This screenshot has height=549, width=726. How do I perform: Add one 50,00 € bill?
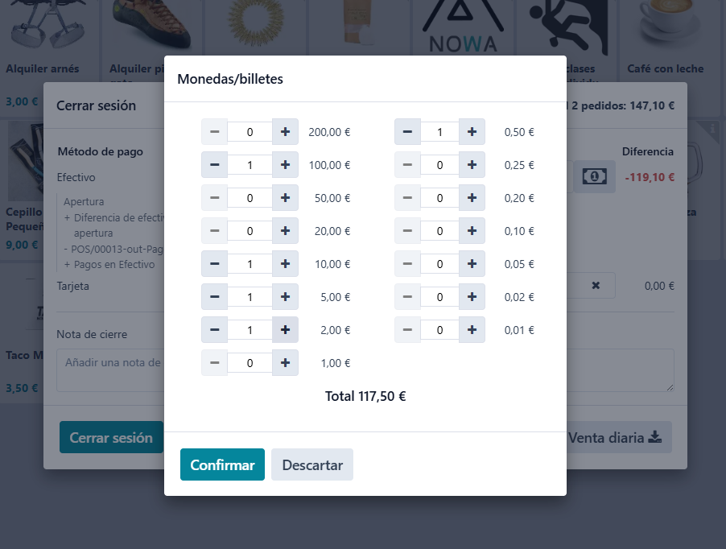(285, 198)
